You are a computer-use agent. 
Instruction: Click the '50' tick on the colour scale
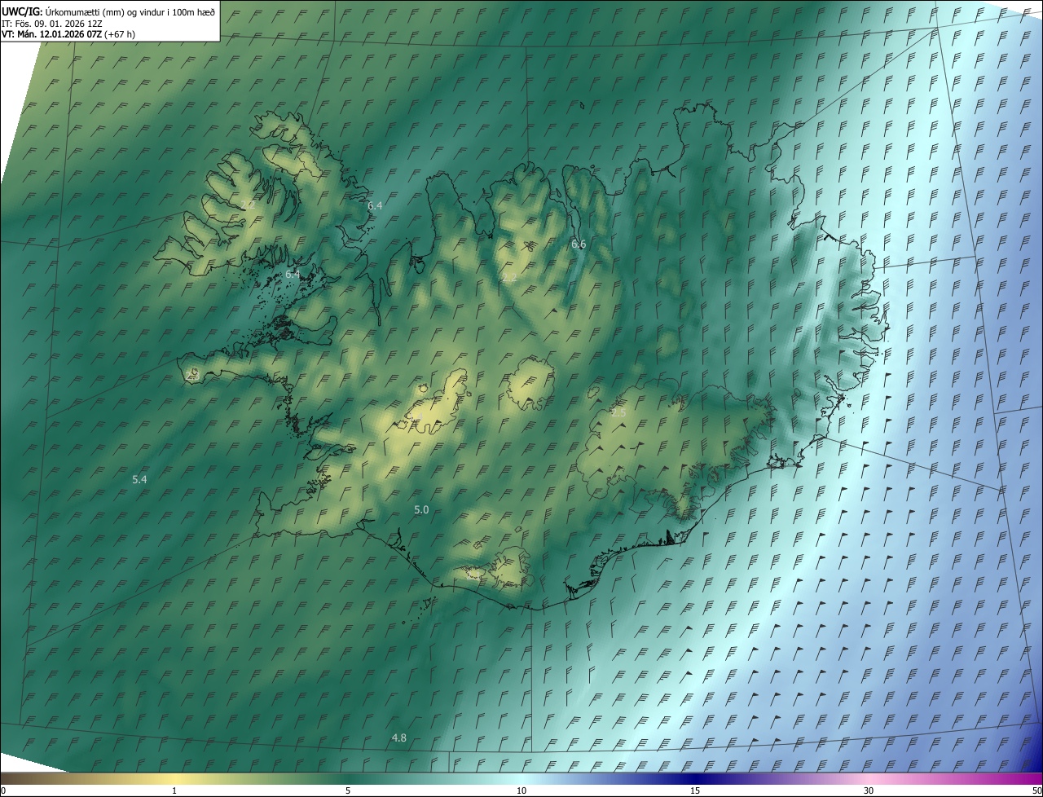pos(1036,790)
